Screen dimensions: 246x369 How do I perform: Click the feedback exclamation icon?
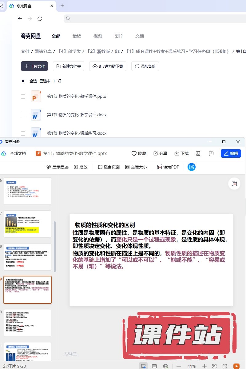[211, 153]
